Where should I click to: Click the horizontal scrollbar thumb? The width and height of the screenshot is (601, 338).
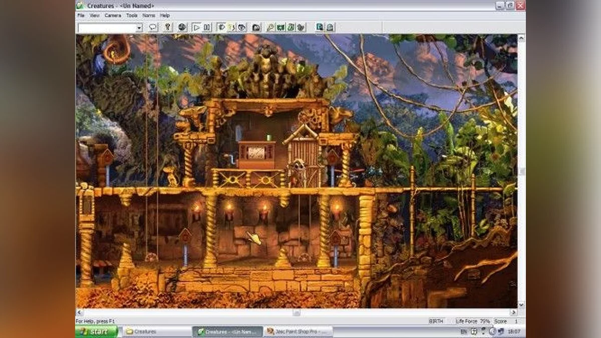tap(296, 312)
